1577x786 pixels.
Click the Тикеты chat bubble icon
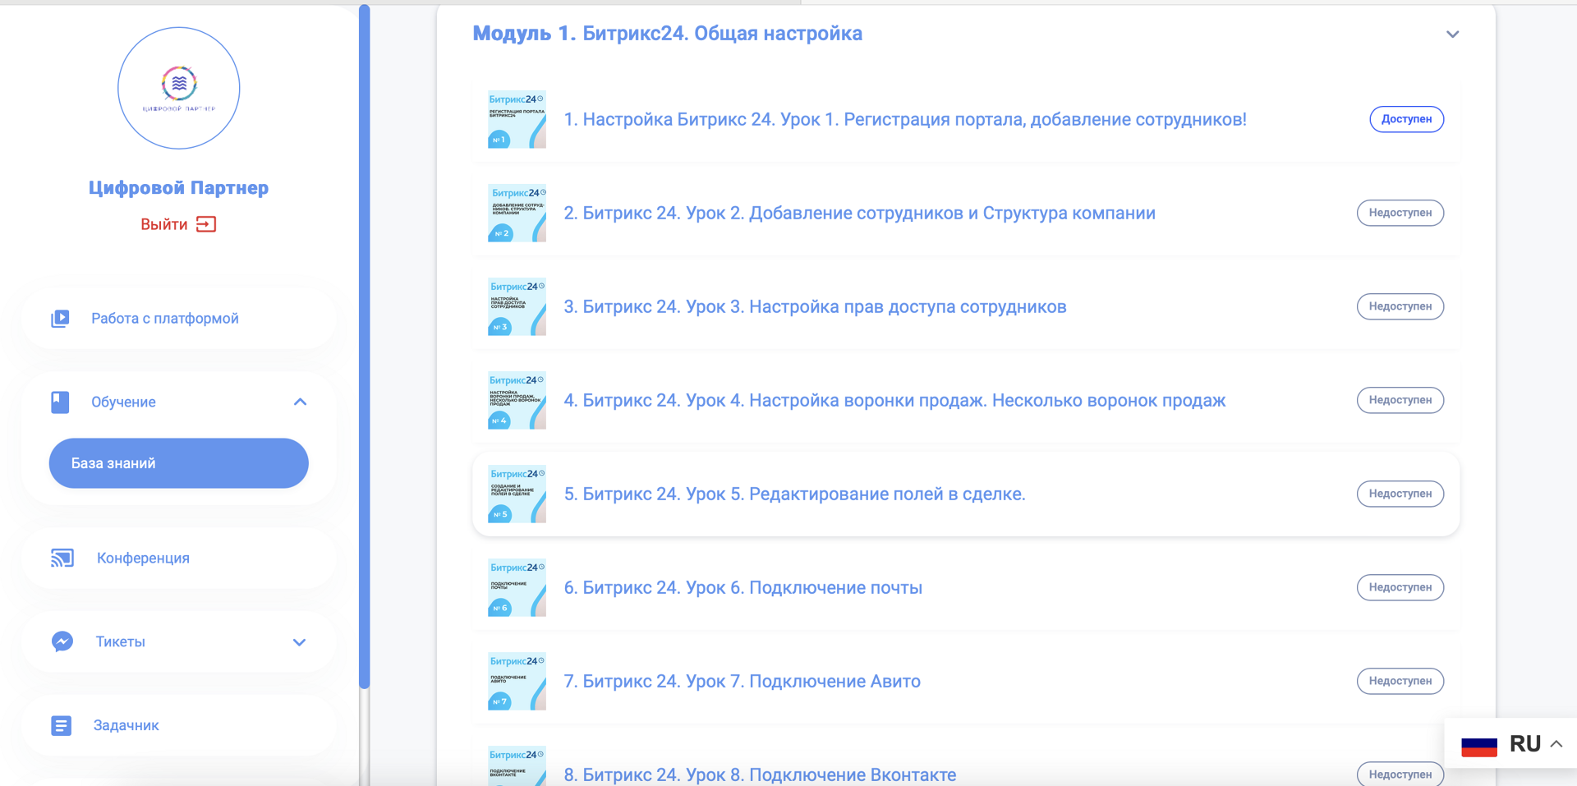point(62,641)
